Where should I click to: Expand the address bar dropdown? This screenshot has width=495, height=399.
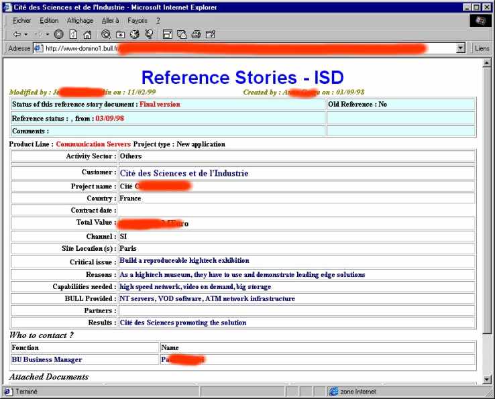point(461,48)
